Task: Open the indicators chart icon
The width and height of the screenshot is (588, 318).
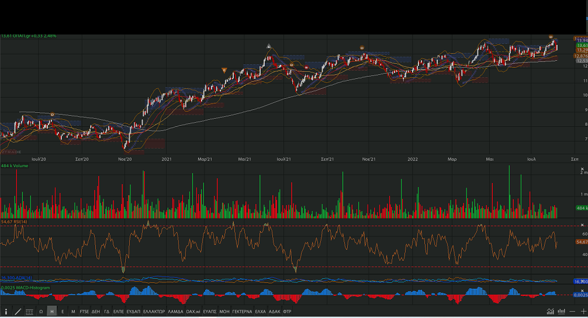Action: coord(550,311)
